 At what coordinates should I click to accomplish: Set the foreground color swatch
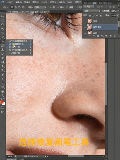[x=2, y=102]
